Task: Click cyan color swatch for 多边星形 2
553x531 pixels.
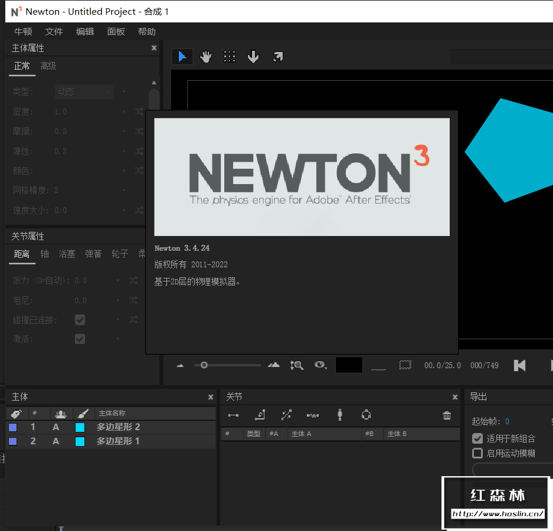Action: 80,427
